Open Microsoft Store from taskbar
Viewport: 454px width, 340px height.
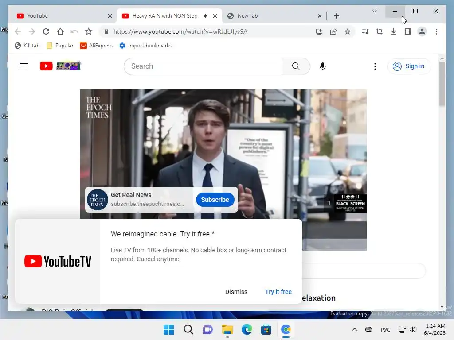click(266, 329)
